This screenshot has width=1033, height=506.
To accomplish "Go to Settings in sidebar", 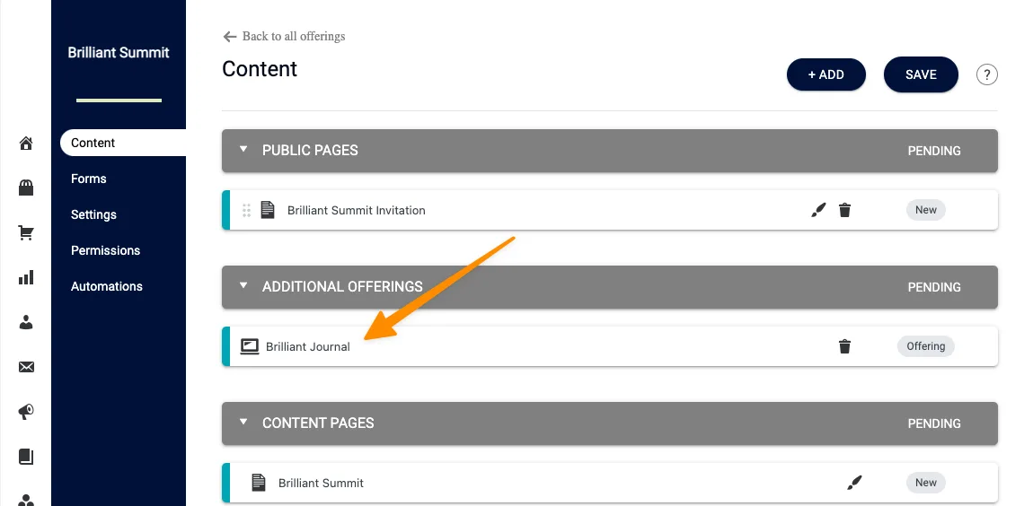I will point(94,214).
